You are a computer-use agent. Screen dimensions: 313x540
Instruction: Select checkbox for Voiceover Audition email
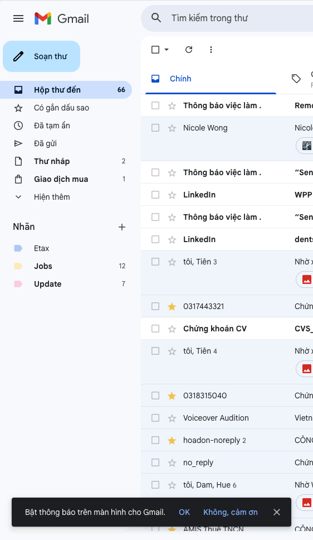(155, 418)
